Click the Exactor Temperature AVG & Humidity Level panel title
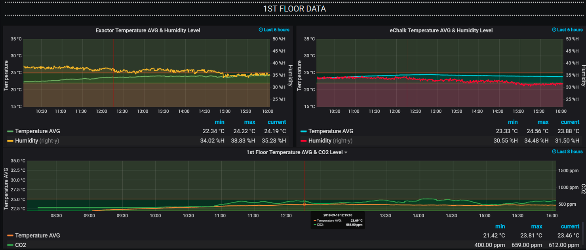This screenshot has width=586, height=250. tap(148, 30)
